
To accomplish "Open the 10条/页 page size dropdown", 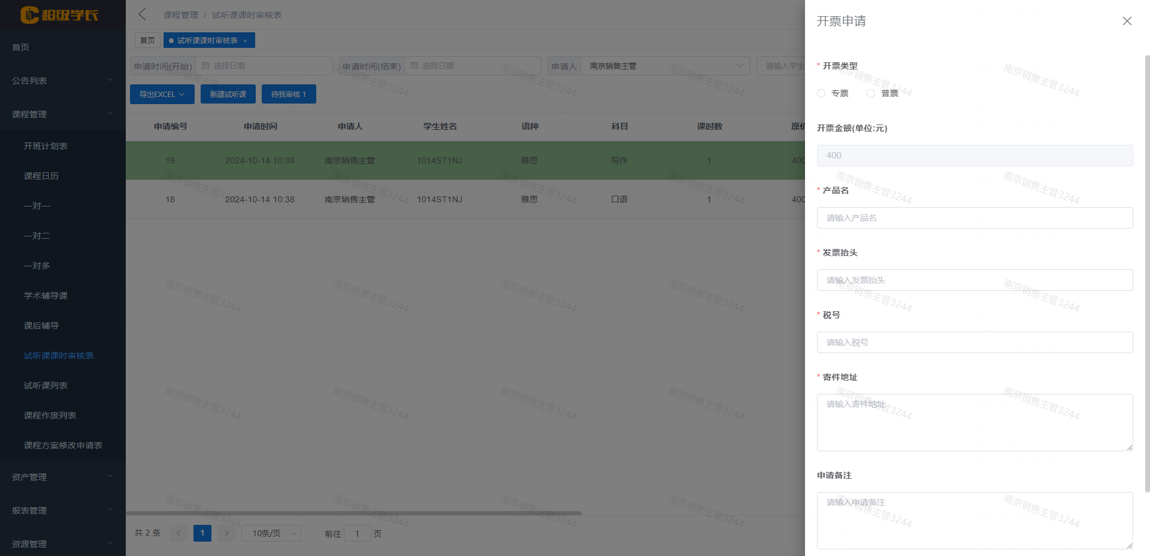I will tap(271, 533).
